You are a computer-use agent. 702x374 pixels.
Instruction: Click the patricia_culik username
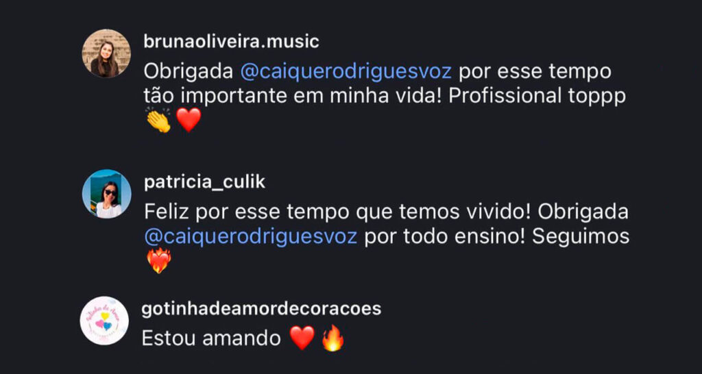205,182
